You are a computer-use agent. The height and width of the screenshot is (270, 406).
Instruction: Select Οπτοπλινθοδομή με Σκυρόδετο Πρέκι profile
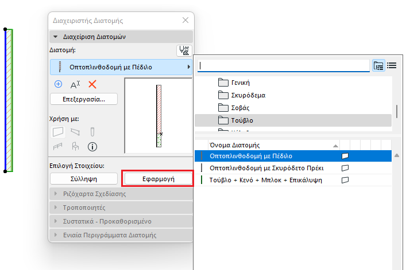[x=293, y=168]
